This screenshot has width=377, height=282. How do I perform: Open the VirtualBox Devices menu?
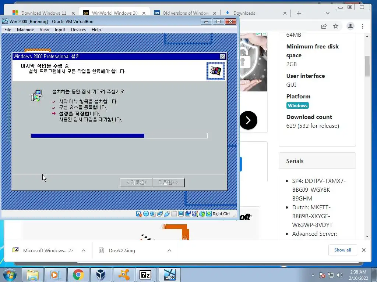point(78,30)
